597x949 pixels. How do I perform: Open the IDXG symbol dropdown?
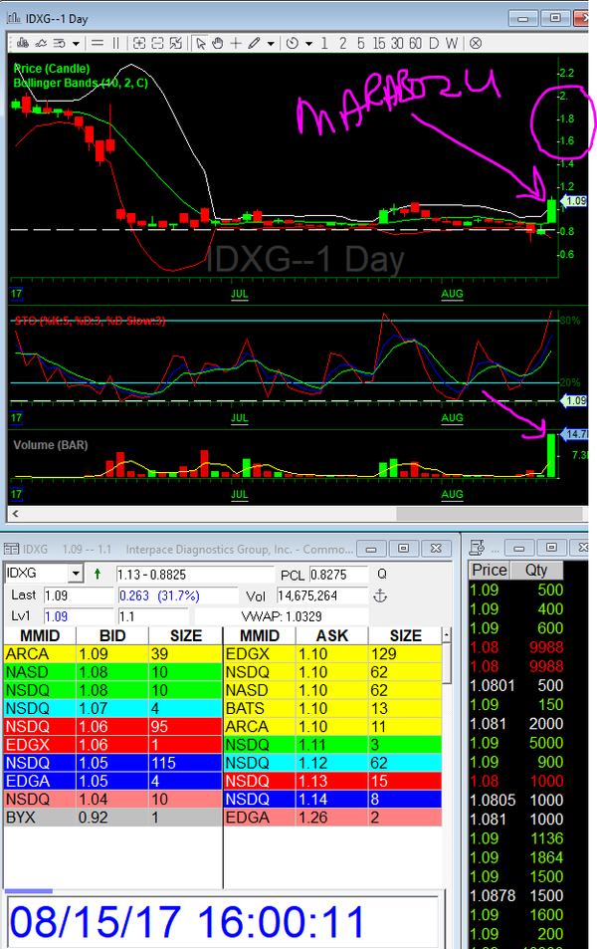75,575
